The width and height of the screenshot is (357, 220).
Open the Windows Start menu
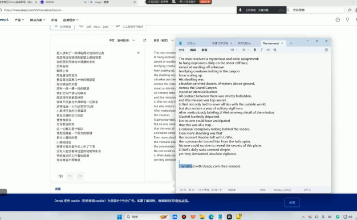pyautogui.click(x=119, y=217)
